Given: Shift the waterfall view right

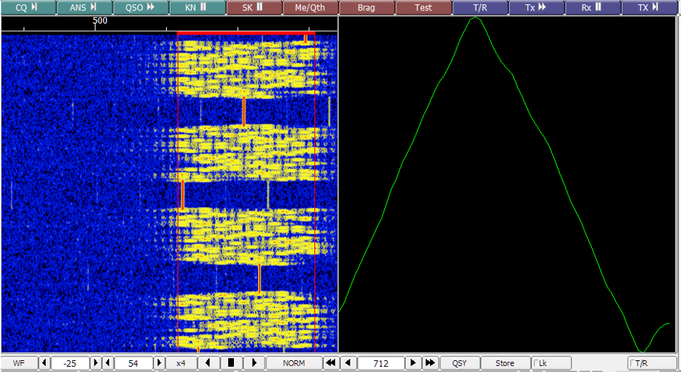Looking at the screenshot, I should [x=255, y=363].
